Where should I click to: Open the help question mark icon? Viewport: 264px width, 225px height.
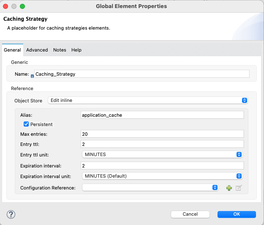[x=11, y=214]
